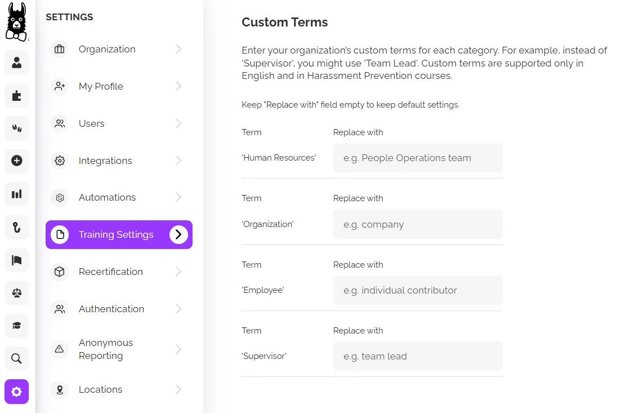The width and height of the screenshot is (630, 413).
Task: Select Users in the settings menu
Action: coord(91,123)
